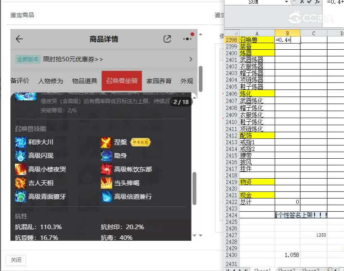Open the share icon in 商品详情 header
This screenshot has width=344, height=271.
point(167,39)
